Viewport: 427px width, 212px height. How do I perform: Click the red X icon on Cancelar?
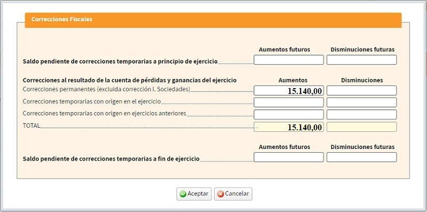point(220,194)
